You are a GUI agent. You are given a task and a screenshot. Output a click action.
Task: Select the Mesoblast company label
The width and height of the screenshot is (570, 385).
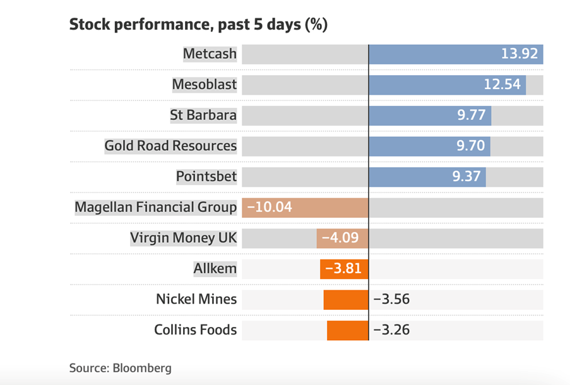205,85
